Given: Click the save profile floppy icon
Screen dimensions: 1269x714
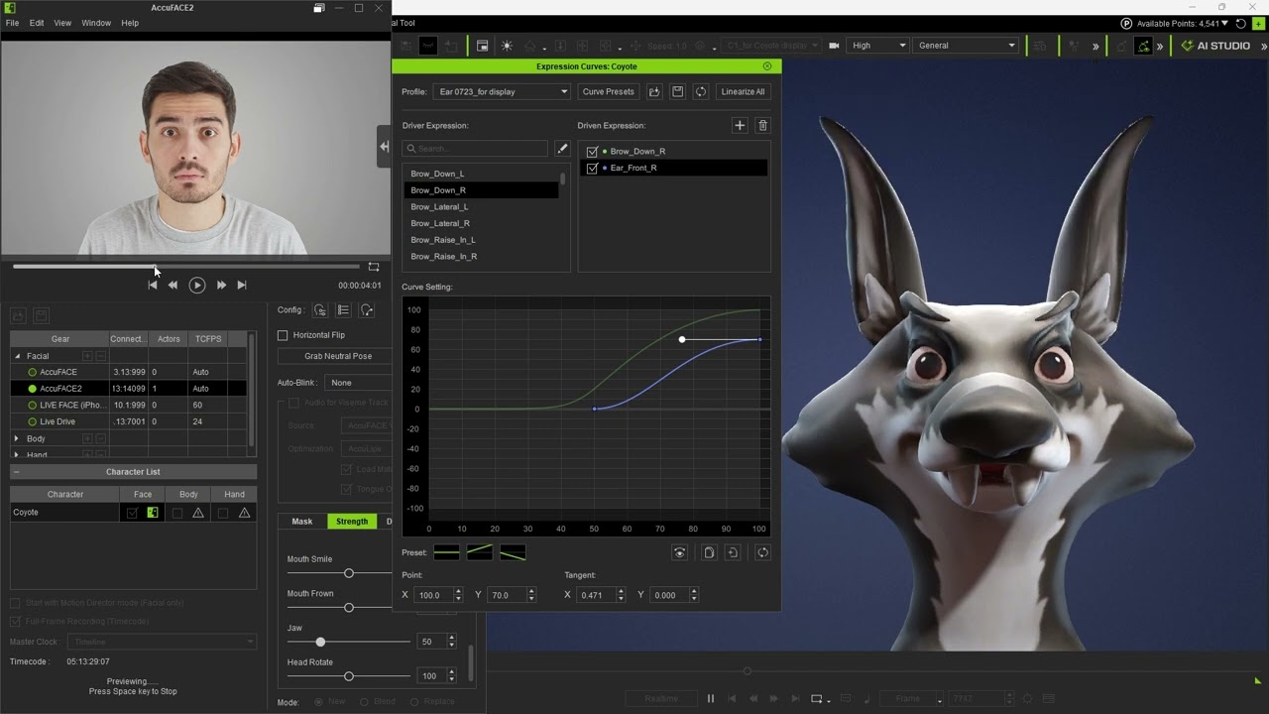Looking at the screenshot, I should pos(677,91).
